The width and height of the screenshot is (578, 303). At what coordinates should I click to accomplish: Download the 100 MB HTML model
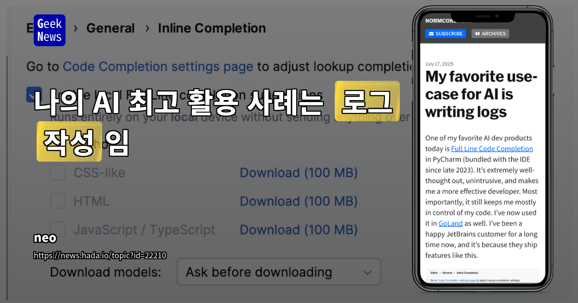point(299,201)
